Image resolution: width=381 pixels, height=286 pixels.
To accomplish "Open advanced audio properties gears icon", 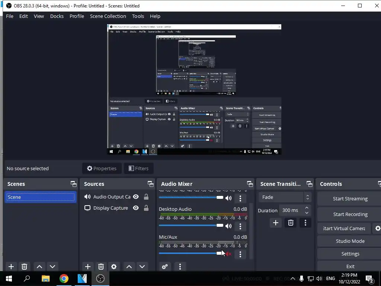I will (165, 267).
